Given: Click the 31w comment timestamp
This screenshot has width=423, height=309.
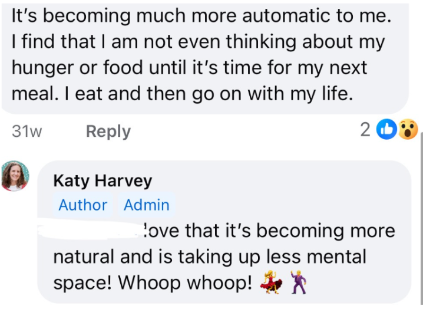Looking at the screenshot, I should pos(27,131).
